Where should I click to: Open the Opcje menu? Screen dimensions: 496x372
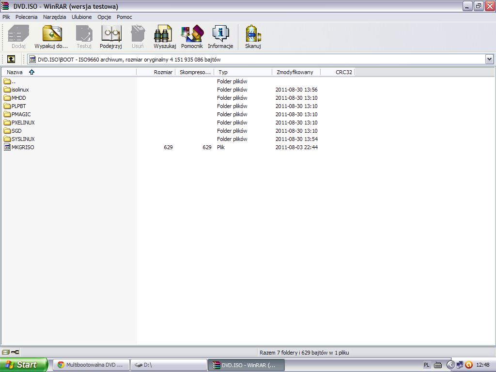tap(104, 17)
